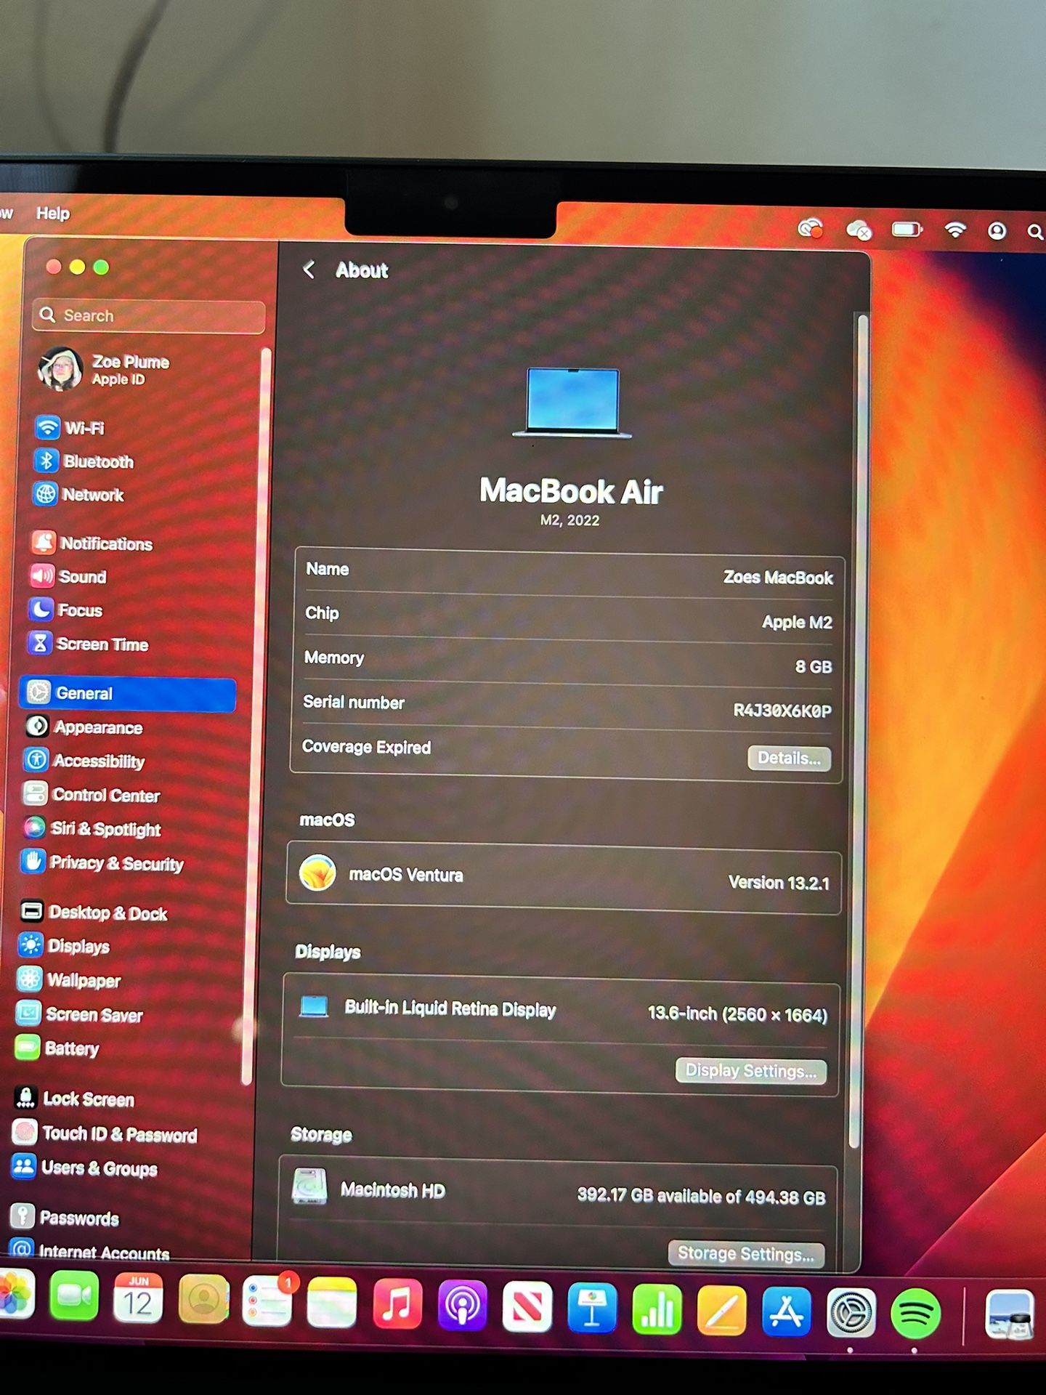The height and width of the screenshot is (1395, 1046).
Task: Open Contacts from the Dock
Action: click(203, 1300)
